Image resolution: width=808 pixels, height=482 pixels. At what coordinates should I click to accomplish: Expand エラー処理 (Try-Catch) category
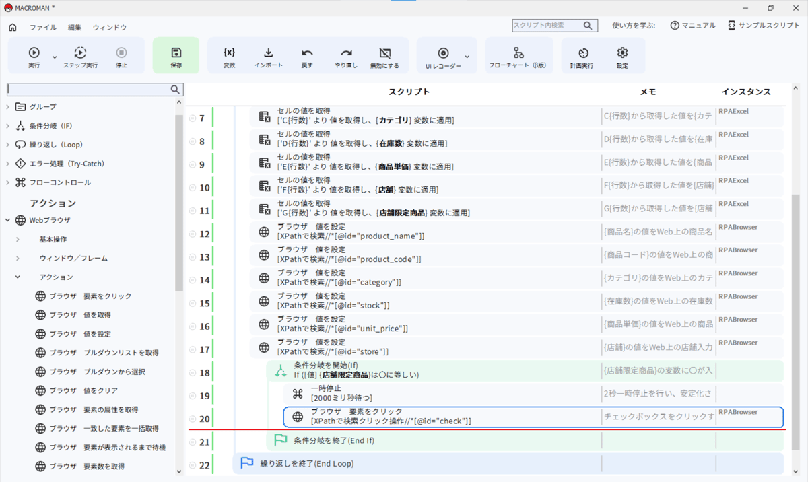point(8,164)
